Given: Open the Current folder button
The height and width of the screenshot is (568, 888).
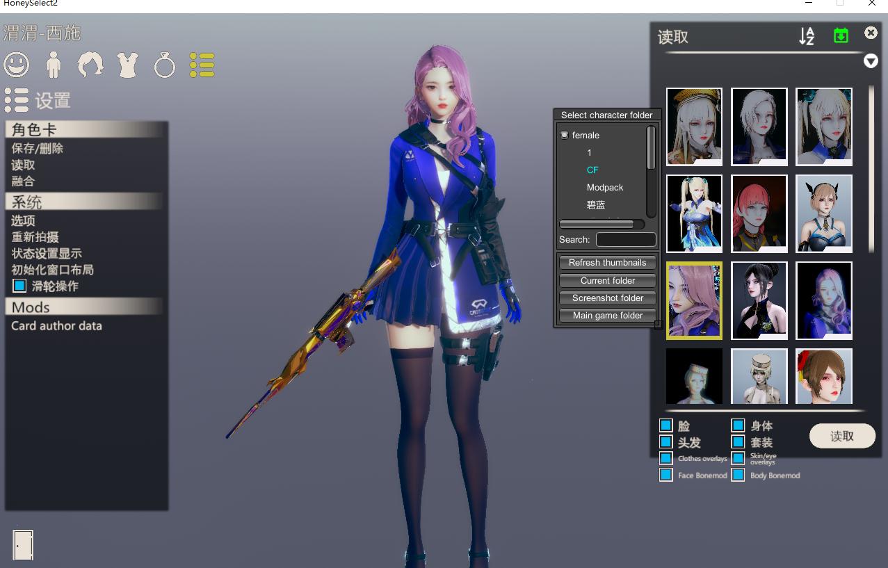Looking at the screenshot, I should click(x=608, y=281).
